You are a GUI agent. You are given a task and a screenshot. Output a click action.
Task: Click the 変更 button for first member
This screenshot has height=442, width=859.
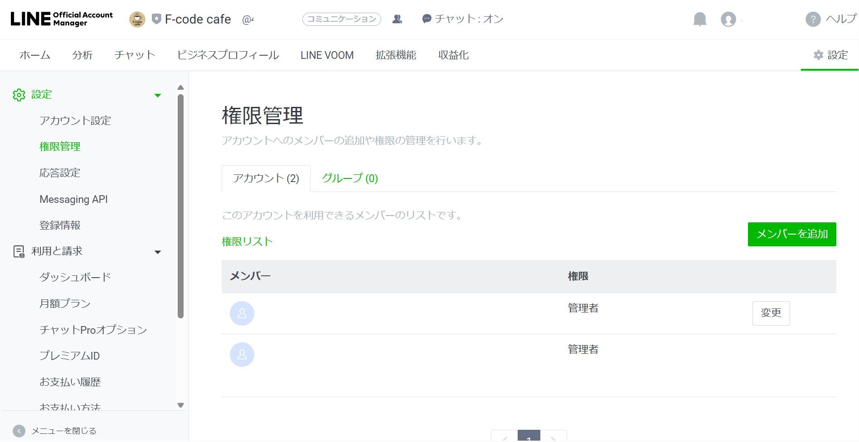tap(771, 313)
